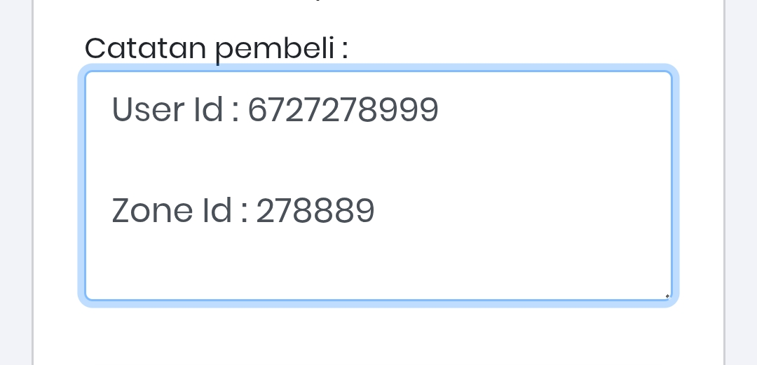Place cursor before the word "User"
This screenshot has width=757, height=365.
112,110
